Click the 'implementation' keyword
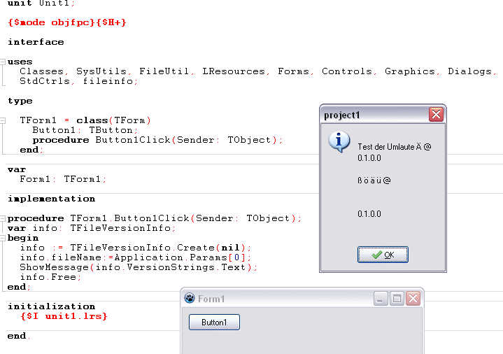The image size is (503, 354). [51, 199]
